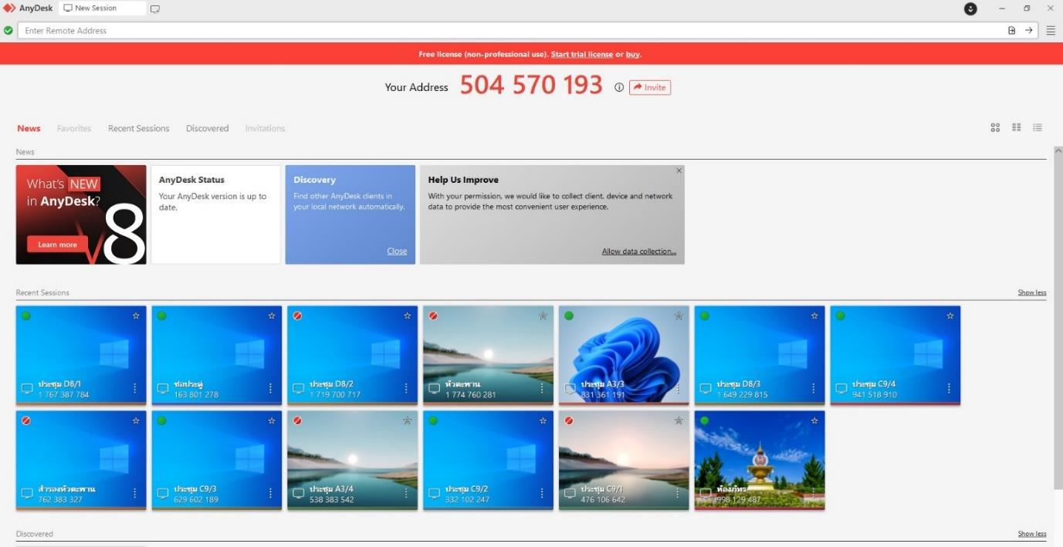Click monitor icon on session 941 518 910
This screenshot has height=547, width=1063.
click(x=842, y=388)
